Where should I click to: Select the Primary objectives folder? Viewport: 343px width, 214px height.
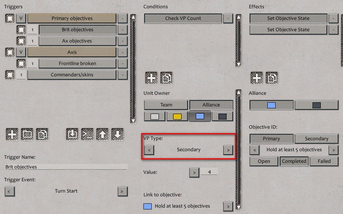coord(72,18)
